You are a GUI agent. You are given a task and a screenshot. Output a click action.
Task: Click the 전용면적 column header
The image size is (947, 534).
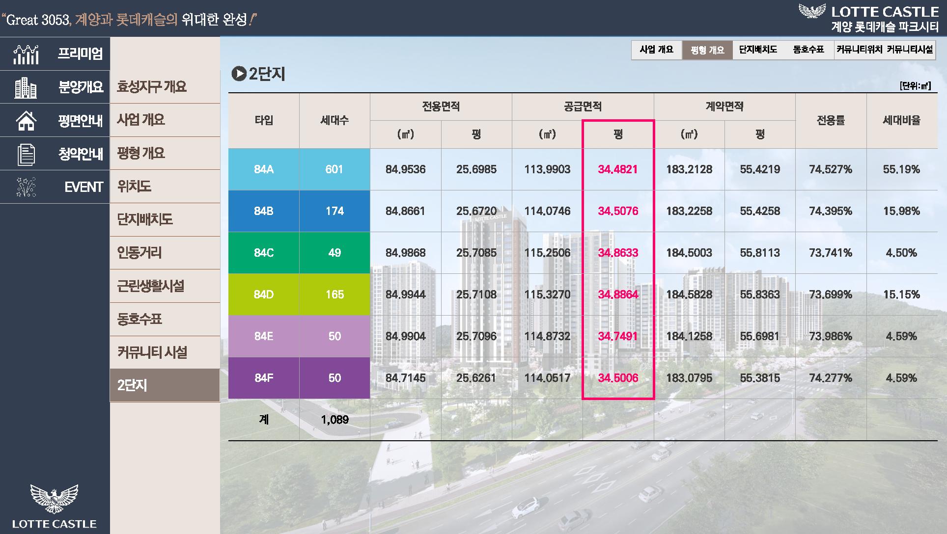pyautogui.click(x=441, y=107)
